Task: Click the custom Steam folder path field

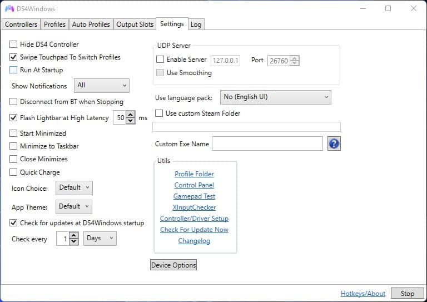Action: click(246, 127)
